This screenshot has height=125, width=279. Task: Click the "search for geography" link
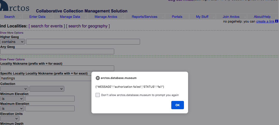click(x=88, y=26)
